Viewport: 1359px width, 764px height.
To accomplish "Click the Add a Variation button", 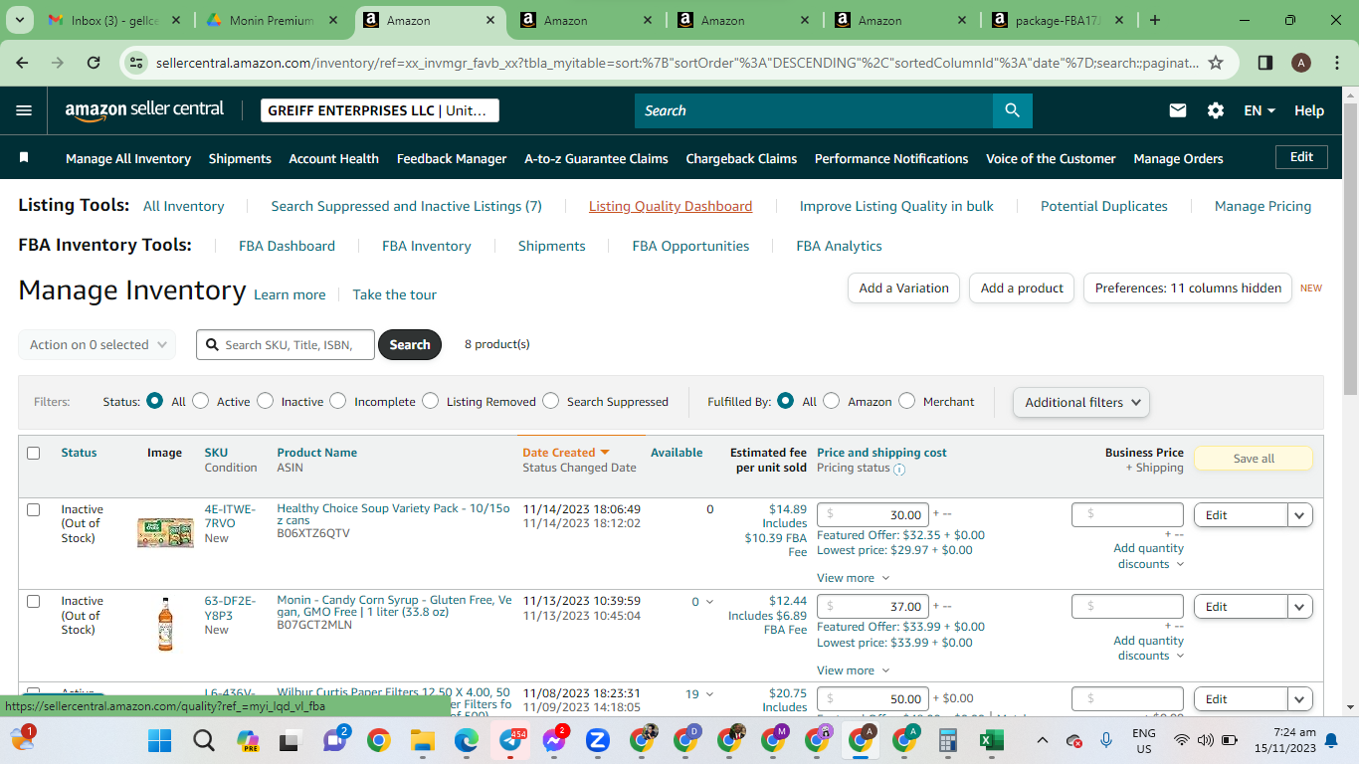I will pyautogui.click(x=903, y=288).
